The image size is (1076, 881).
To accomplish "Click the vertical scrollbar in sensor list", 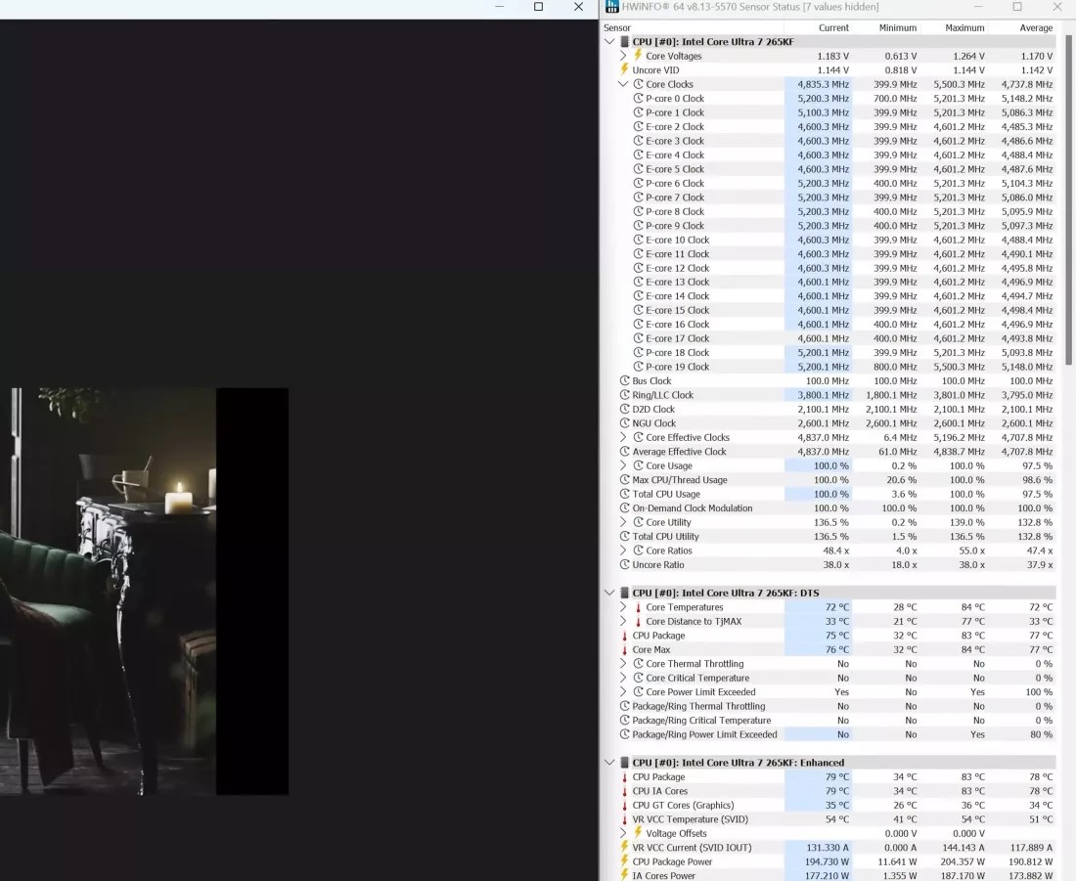I will (1067, 196).
